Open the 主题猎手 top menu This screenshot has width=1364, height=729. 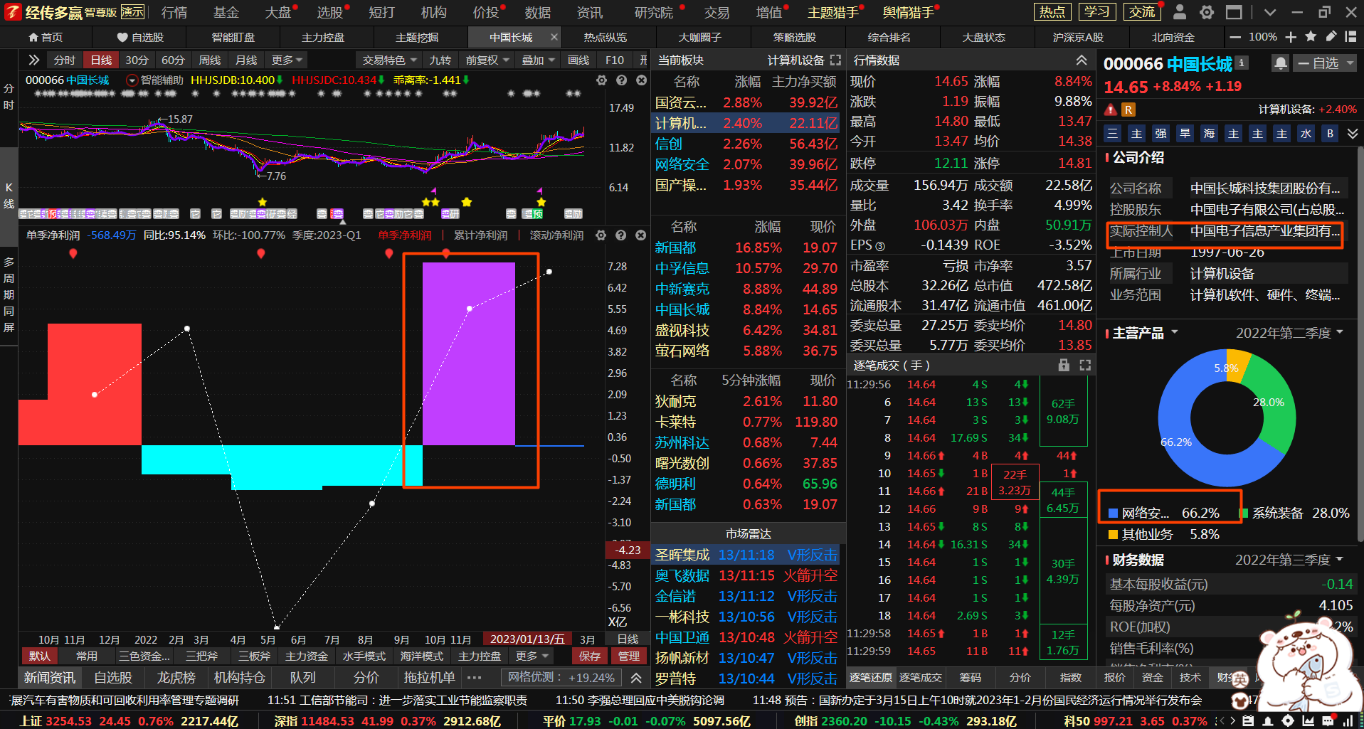[833, 12]
